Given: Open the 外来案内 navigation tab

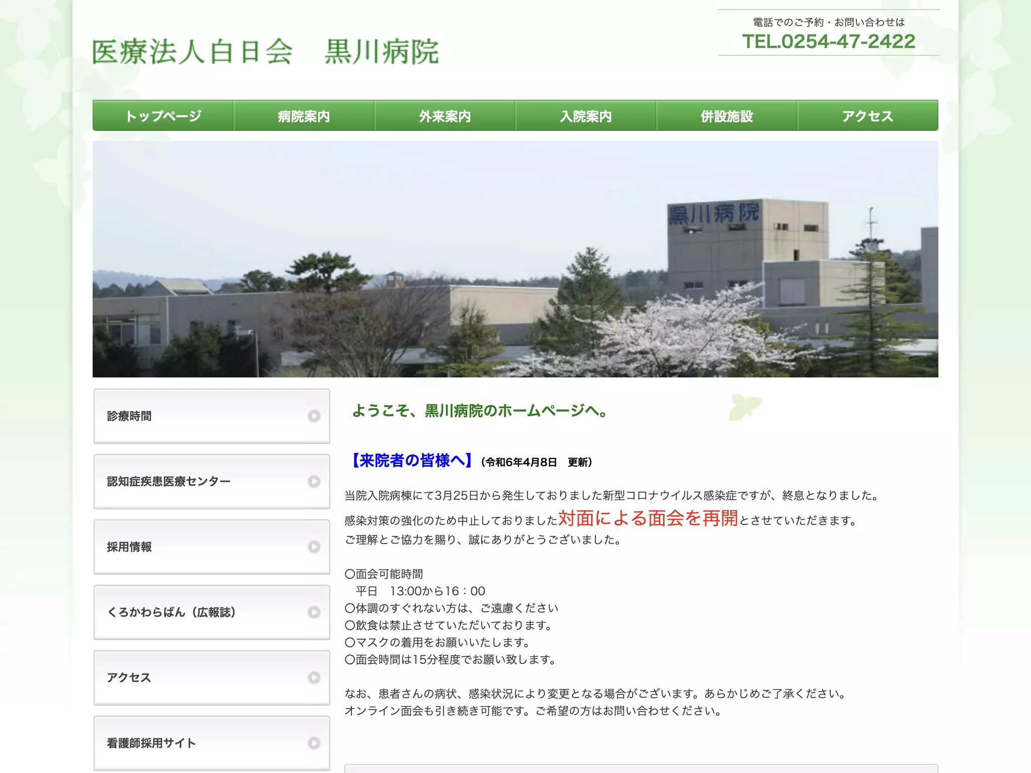Looking at the screenshot, I should coord(445,116).
